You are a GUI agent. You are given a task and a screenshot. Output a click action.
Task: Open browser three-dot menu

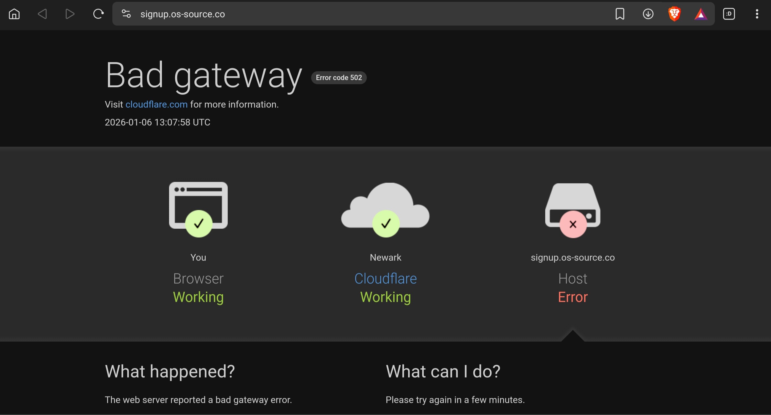(757, 14)
